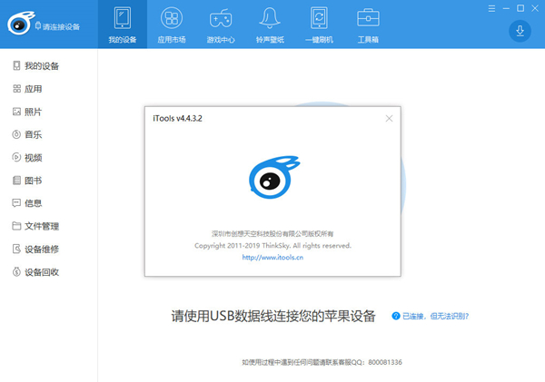Screen dimensions: 545x382
Task: Open 照片 photos in the sidebar
Action: 27,112
